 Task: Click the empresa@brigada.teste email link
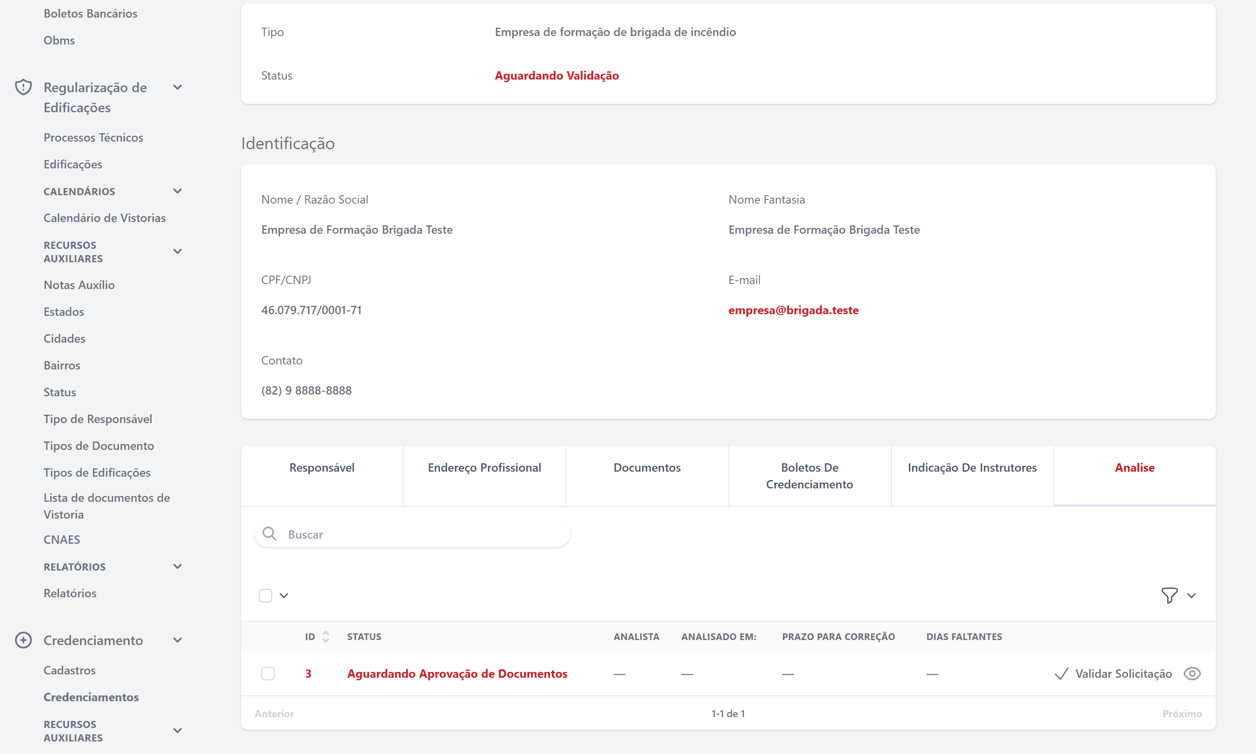click(793, 310)
